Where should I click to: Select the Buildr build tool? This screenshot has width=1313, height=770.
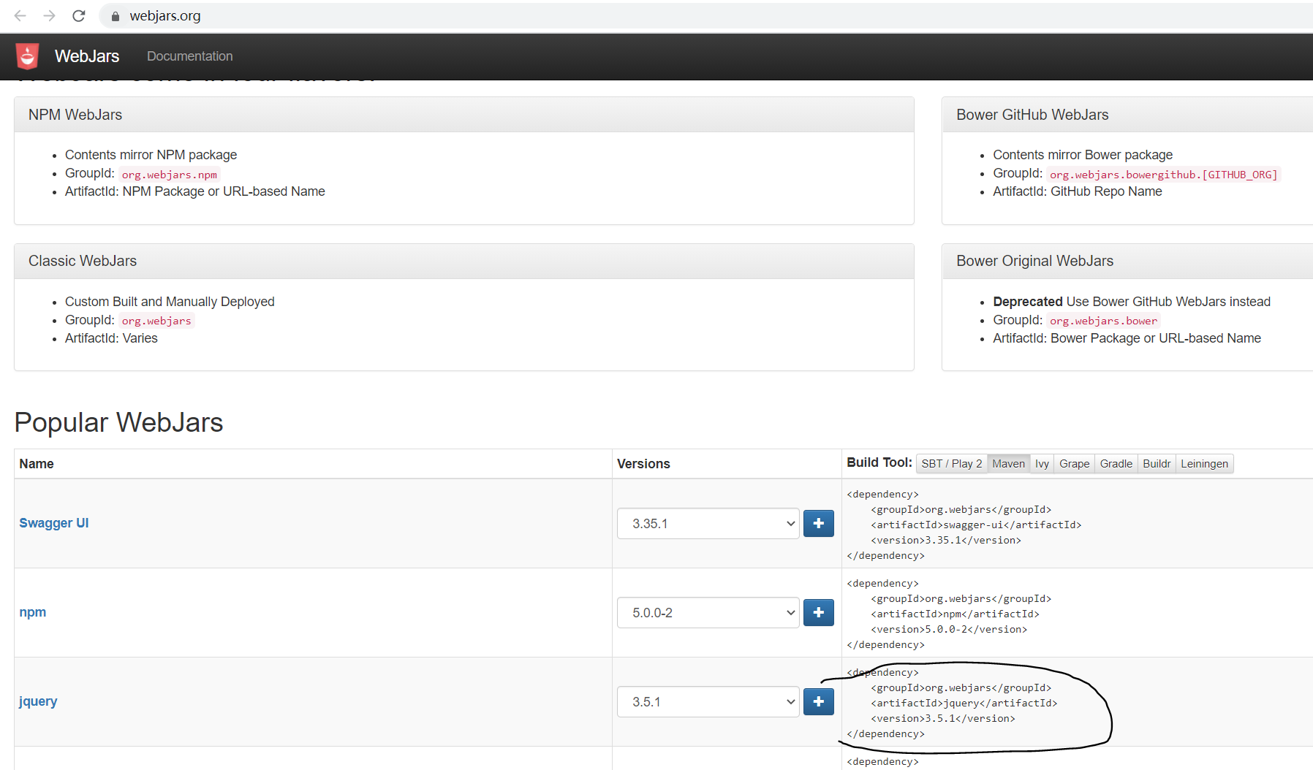(x=1157, y=464)
